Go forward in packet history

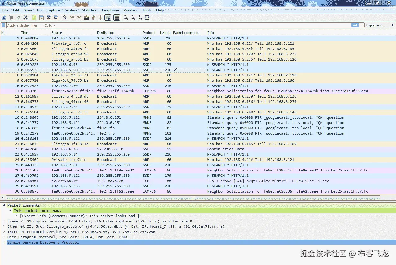pyautogui.click(x=79, y=18)
